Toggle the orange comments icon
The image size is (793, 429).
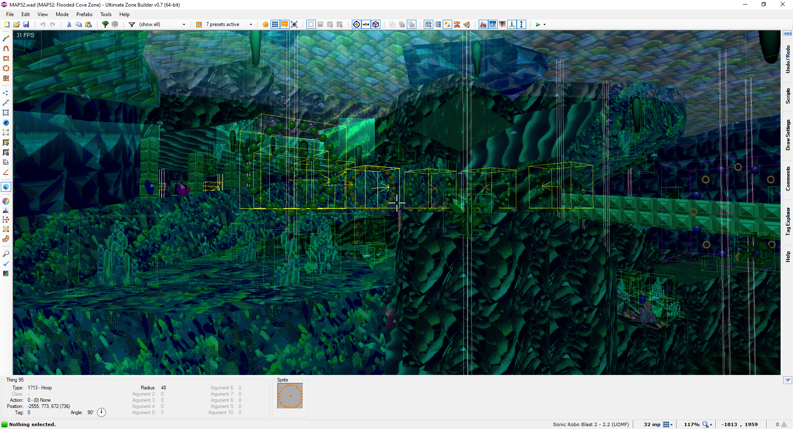285,24
